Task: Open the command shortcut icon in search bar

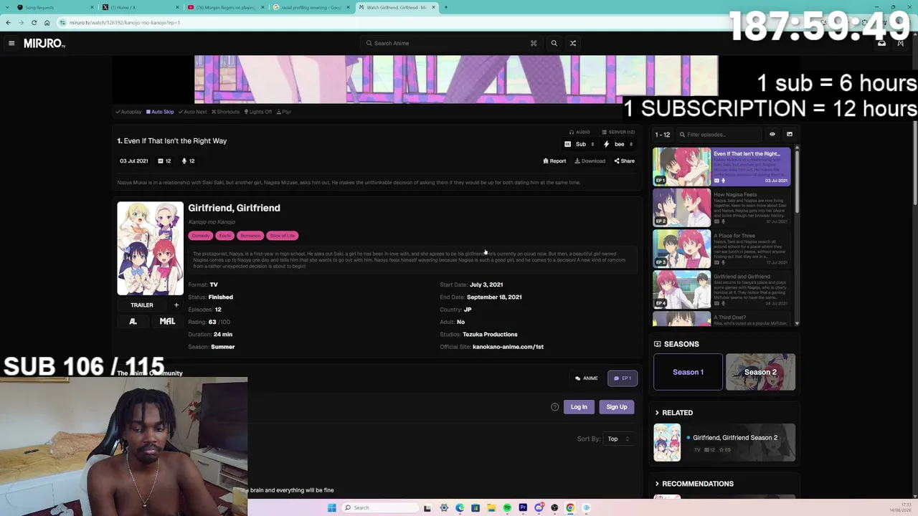Action: (x=534, y=43)
